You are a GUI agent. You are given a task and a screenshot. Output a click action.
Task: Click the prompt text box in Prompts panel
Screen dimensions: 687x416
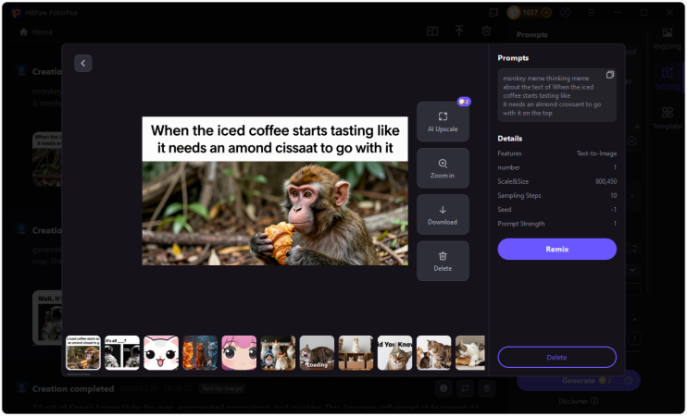click(556, 95)
